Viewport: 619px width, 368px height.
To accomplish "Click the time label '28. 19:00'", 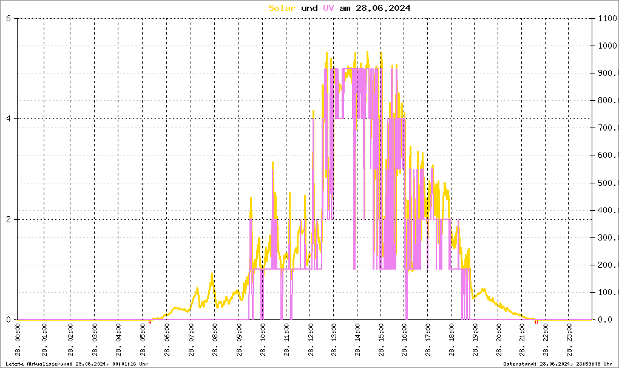I will [x=475, y=340].
